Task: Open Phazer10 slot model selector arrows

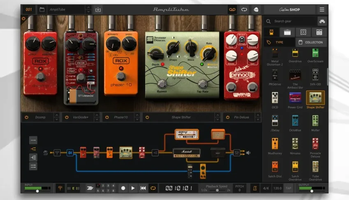Action: click(137, 117)
